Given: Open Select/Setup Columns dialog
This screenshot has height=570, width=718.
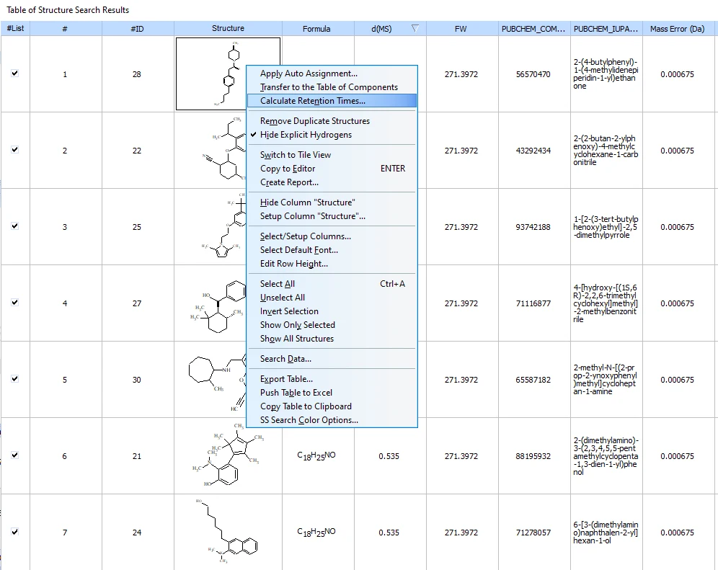Looking at the screenshot, I should pos(332,236).
